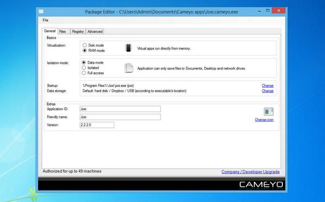Click the 'Default: hard disk / Dropbox / USB' text
This screenshot has height=202, width=325.
134,91
